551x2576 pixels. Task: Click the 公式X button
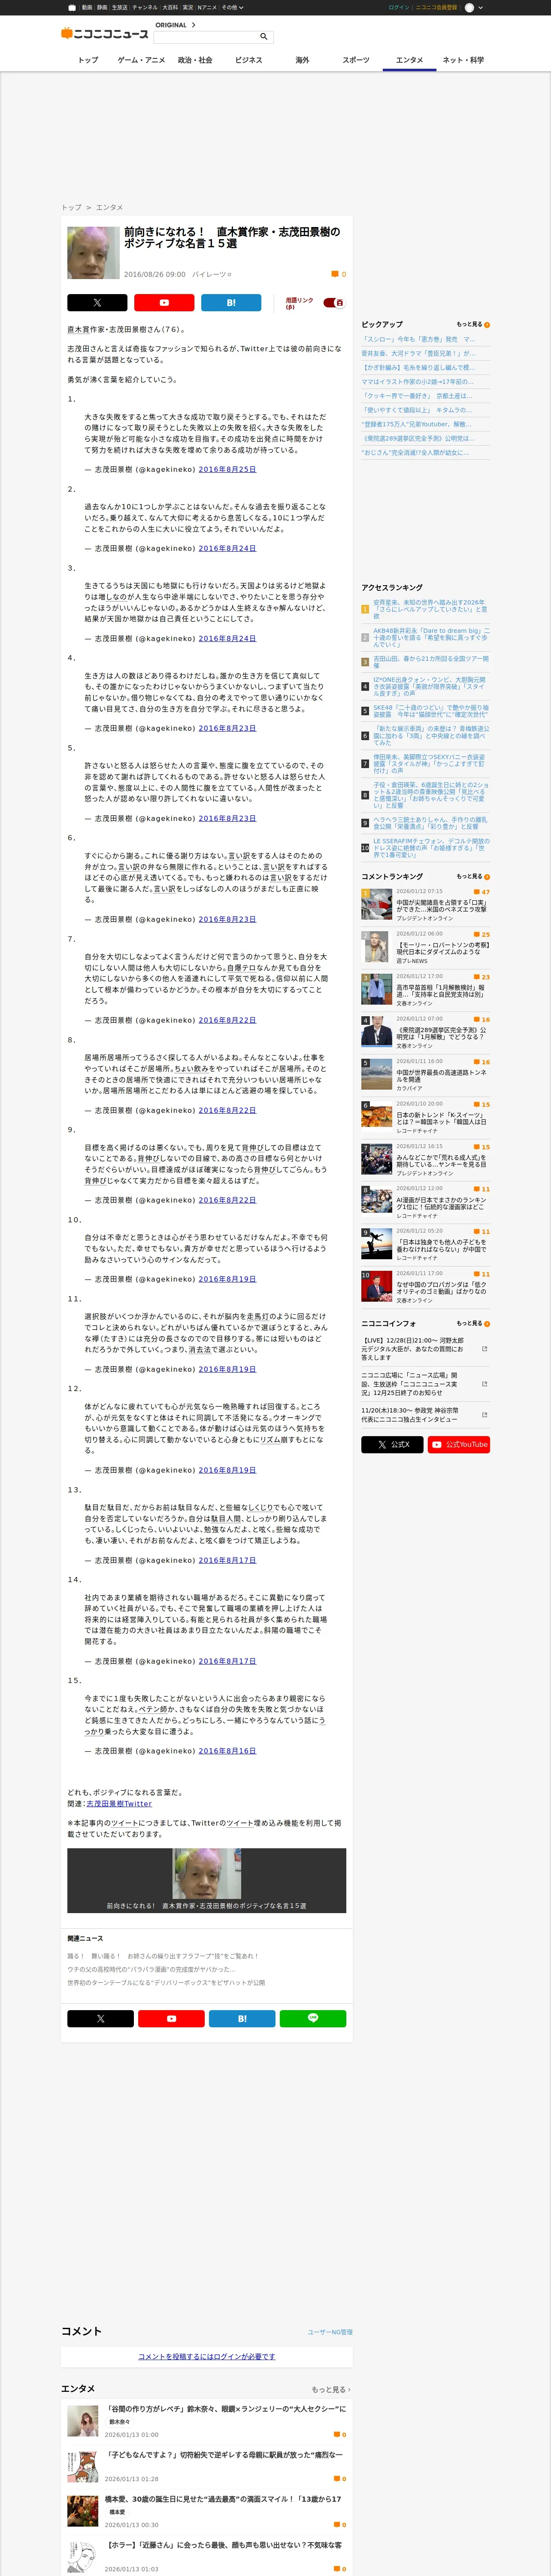pos(392,1444)
